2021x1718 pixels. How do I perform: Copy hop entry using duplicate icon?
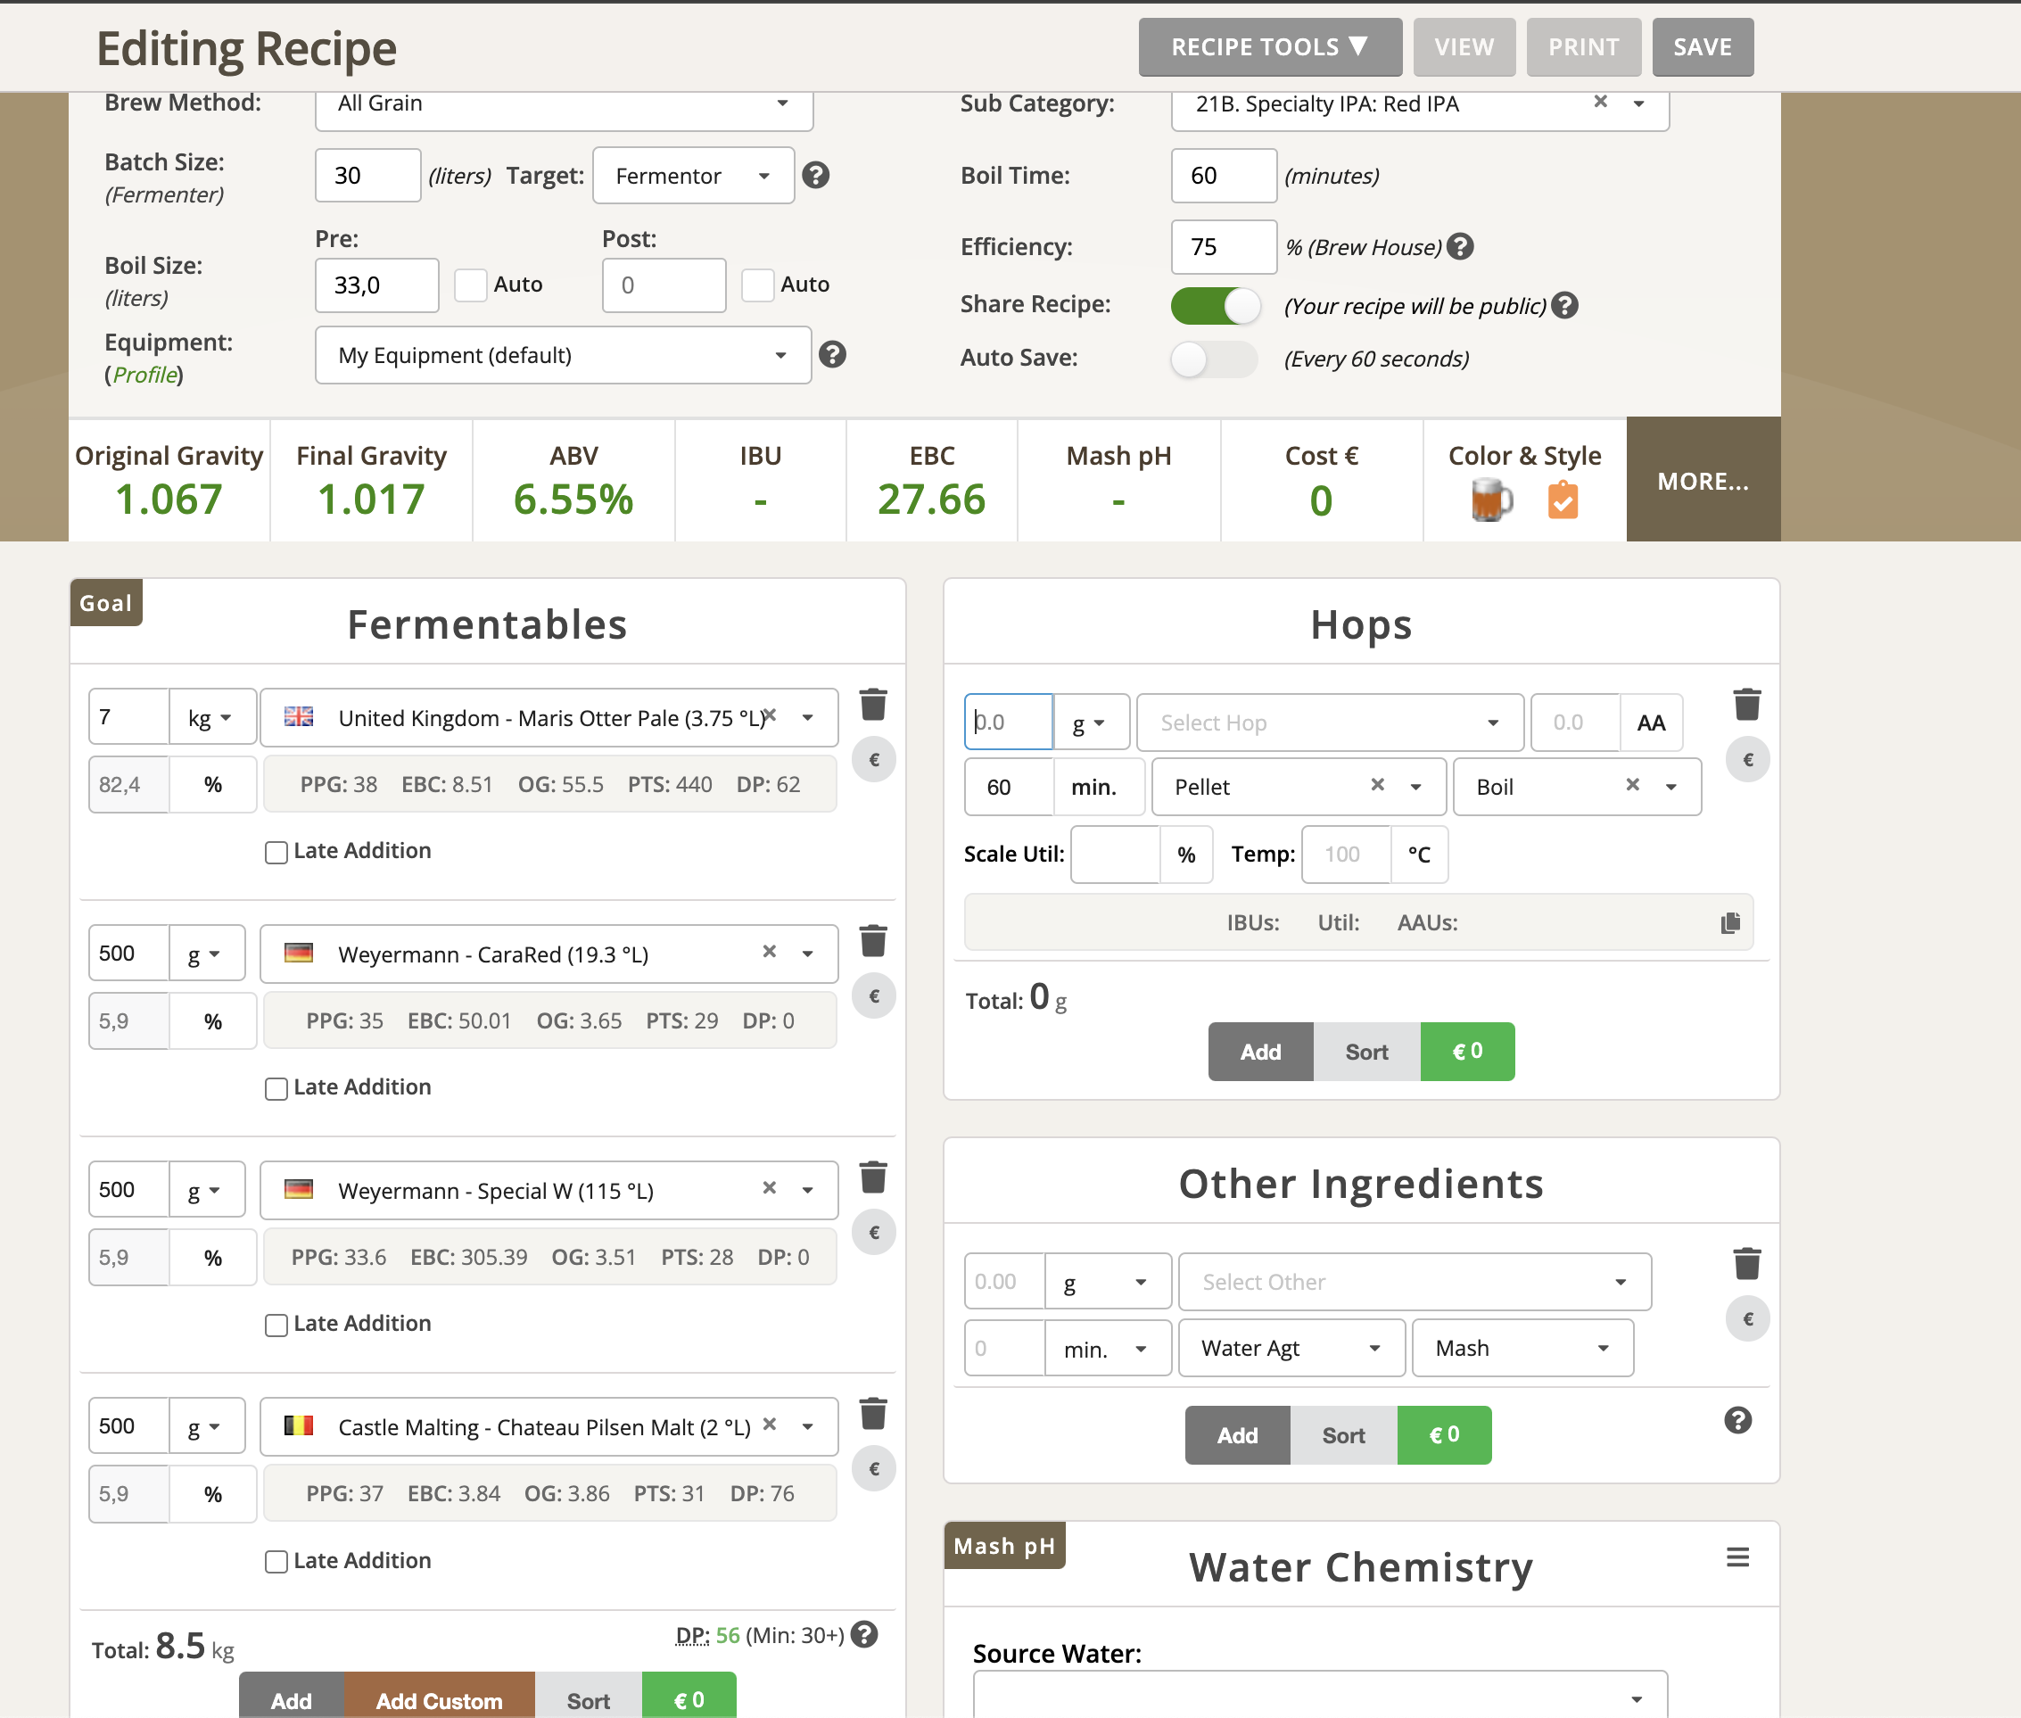pos(1729,922)
